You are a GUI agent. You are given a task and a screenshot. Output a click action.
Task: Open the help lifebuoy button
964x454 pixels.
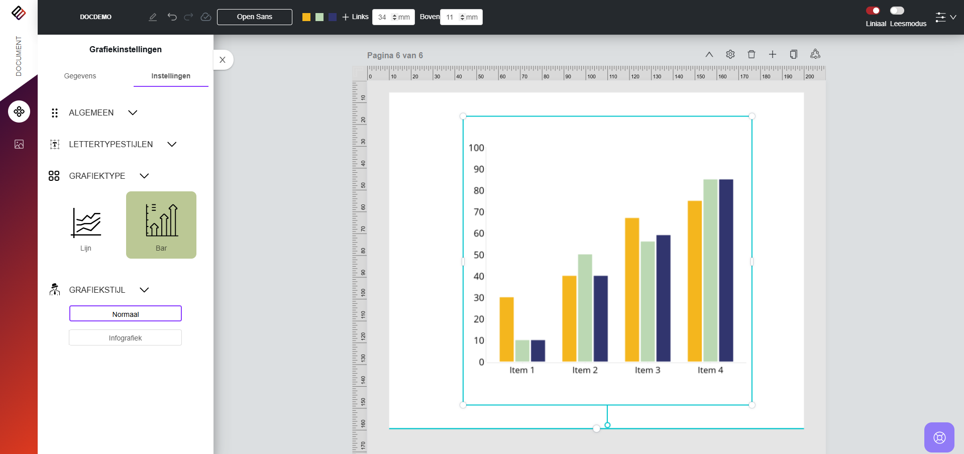coord(939,437)
